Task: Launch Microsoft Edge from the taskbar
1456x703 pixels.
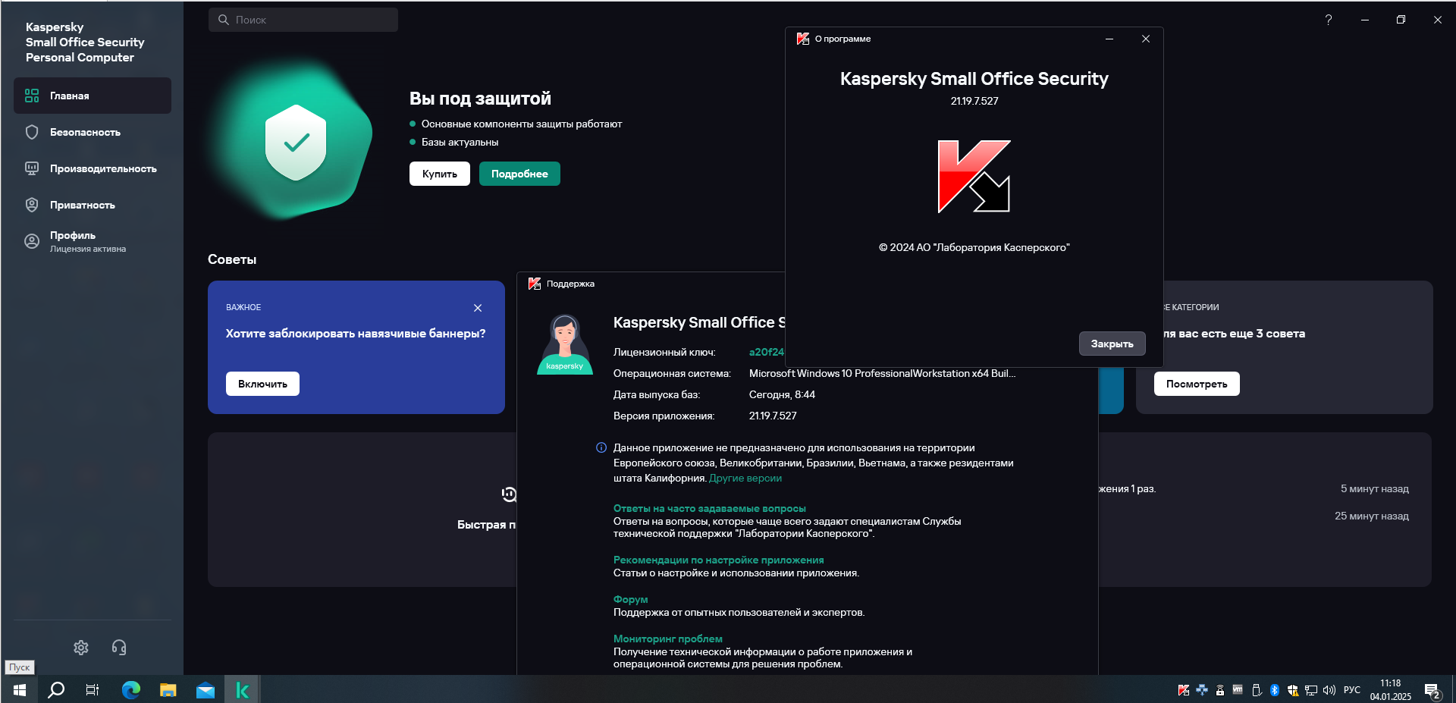Action: tap(131, 689)
